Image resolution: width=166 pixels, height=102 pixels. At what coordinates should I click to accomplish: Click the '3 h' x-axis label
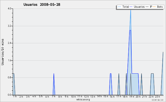(28, 96)
